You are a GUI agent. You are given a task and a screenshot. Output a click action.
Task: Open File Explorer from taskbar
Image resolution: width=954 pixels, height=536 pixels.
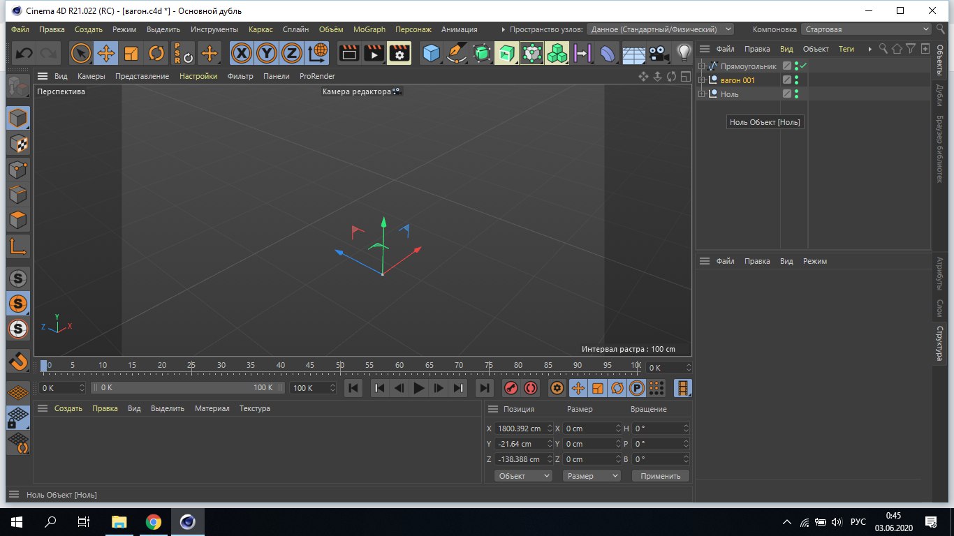[119, 521]
